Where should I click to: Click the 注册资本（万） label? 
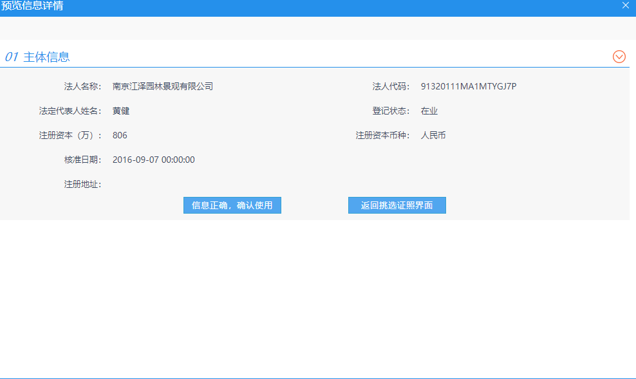click(70, 135)
